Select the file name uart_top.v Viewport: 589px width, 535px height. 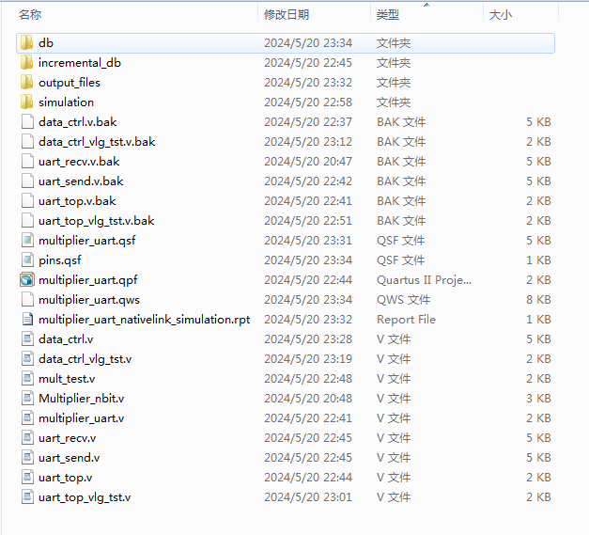click(x=66, y=478)
